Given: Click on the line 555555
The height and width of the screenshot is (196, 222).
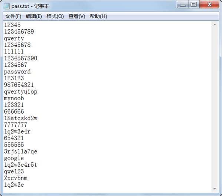Looking at the screenshot, I should pyautogui.click(x=14, y=145).
